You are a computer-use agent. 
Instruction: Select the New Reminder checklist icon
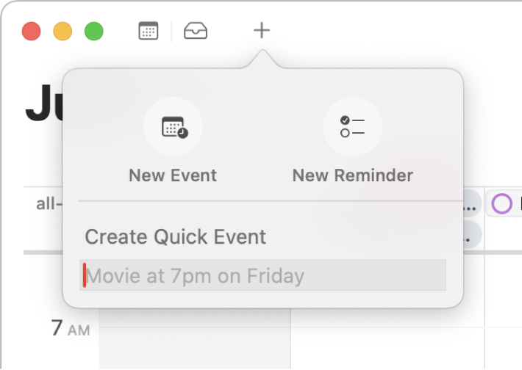353,127
